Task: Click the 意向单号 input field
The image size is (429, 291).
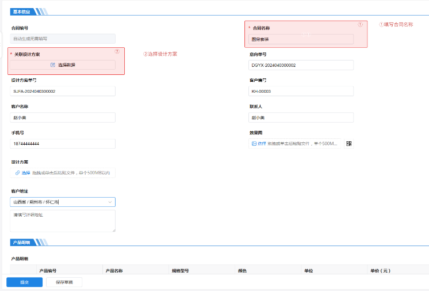Action: click(301, 65)
